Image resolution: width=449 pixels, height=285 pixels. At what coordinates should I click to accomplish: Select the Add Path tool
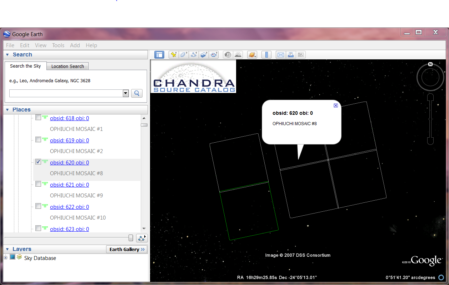(194, 55)
